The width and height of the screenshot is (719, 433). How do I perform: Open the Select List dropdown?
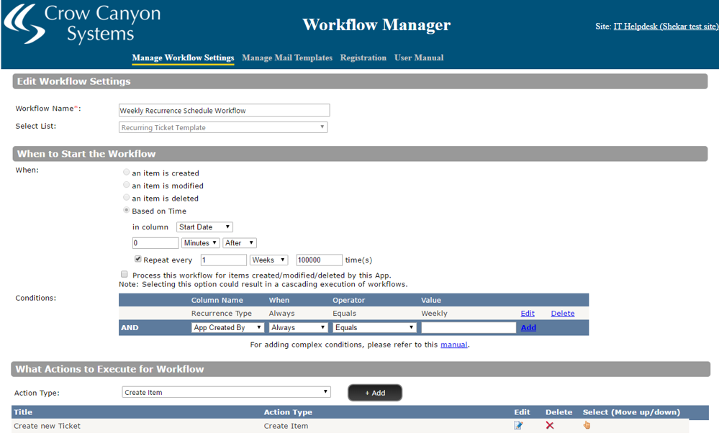[223, 127]
